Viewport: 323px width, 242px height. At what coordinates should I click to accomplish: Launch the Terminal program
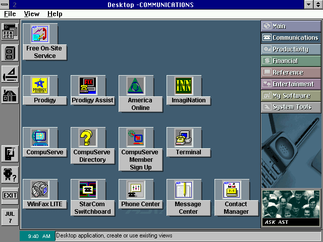(x=184, y=138)
